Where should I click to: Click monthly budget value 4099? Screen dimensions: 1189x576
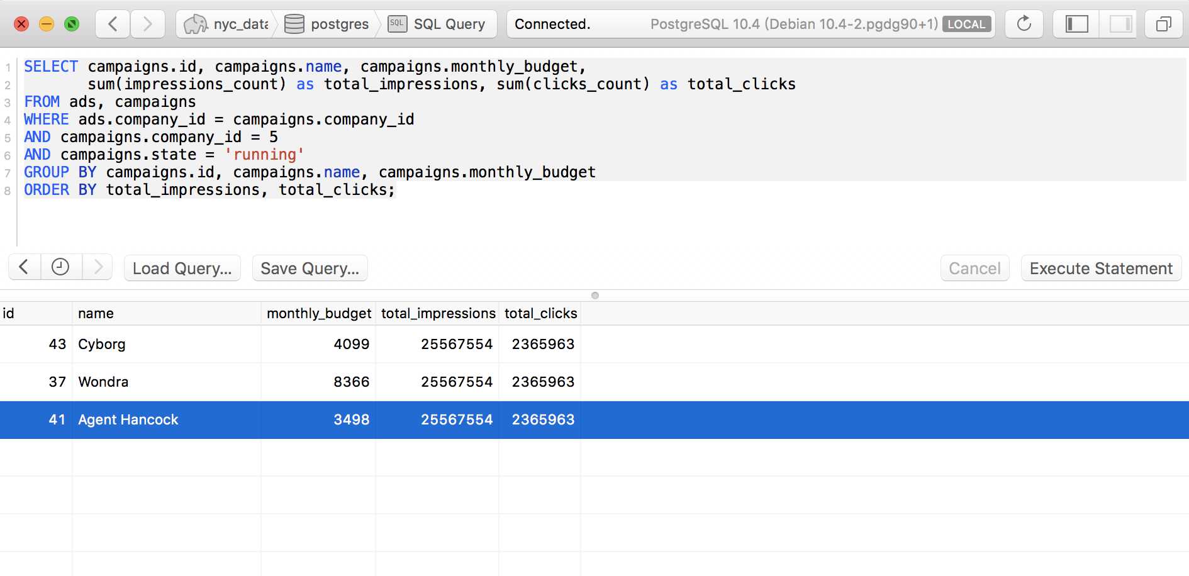point(318,344)
